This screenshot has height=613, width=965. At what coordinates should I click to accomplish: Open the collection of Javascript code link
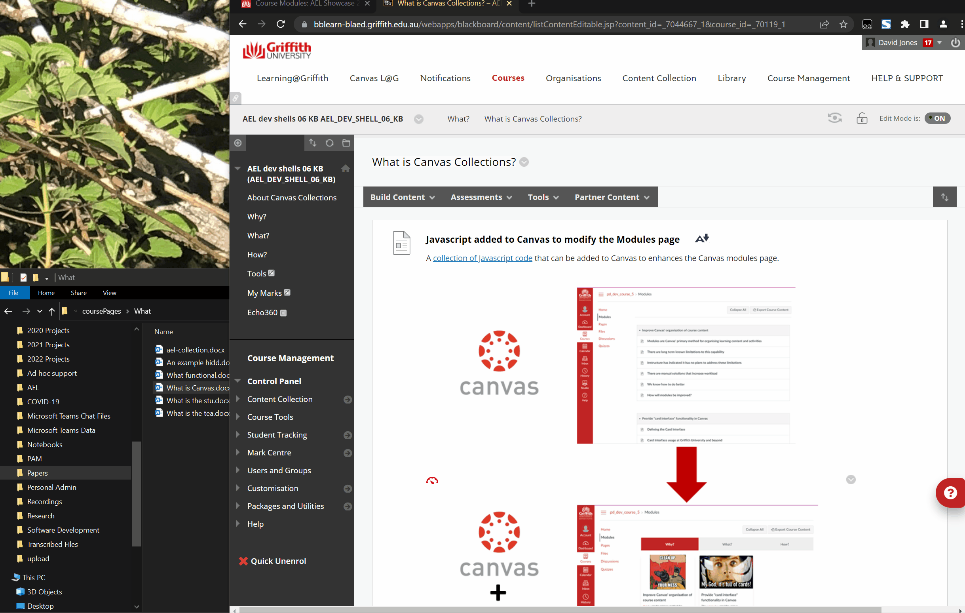[482, 258]
